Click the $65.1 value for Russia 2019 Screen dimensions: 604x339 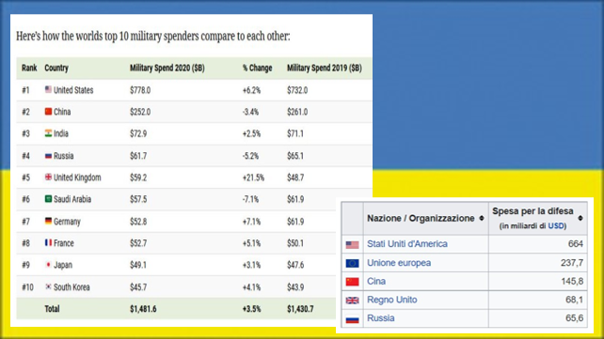coord(295,156)
